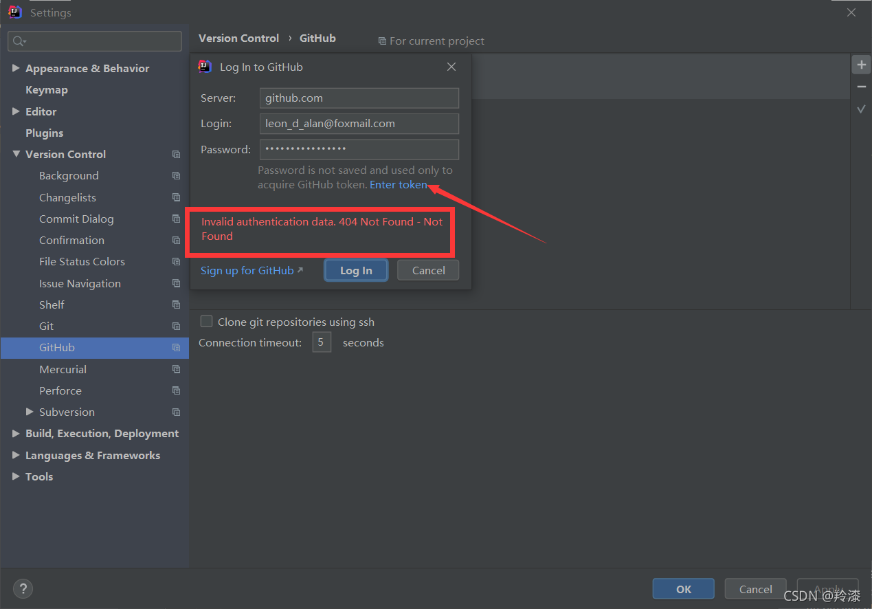Click the remove account minus icon

pyautogui.click(x=861, y=87)
